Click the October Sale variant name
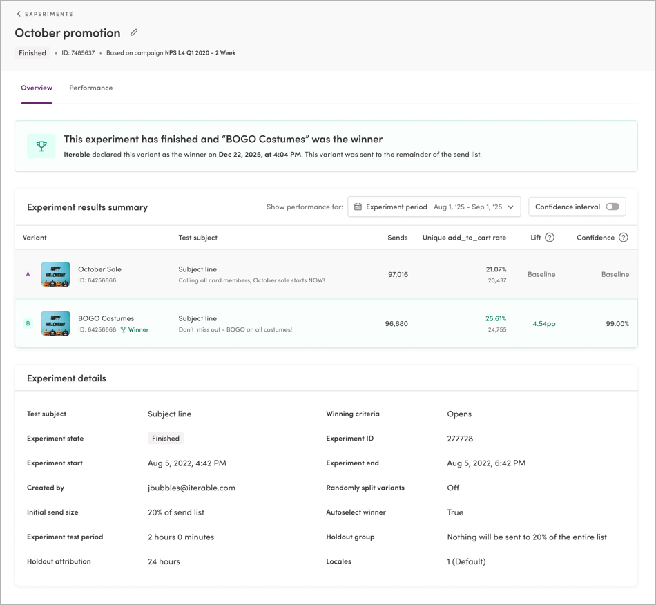Viewport: 656px width, 605px height. click(99, 269)
